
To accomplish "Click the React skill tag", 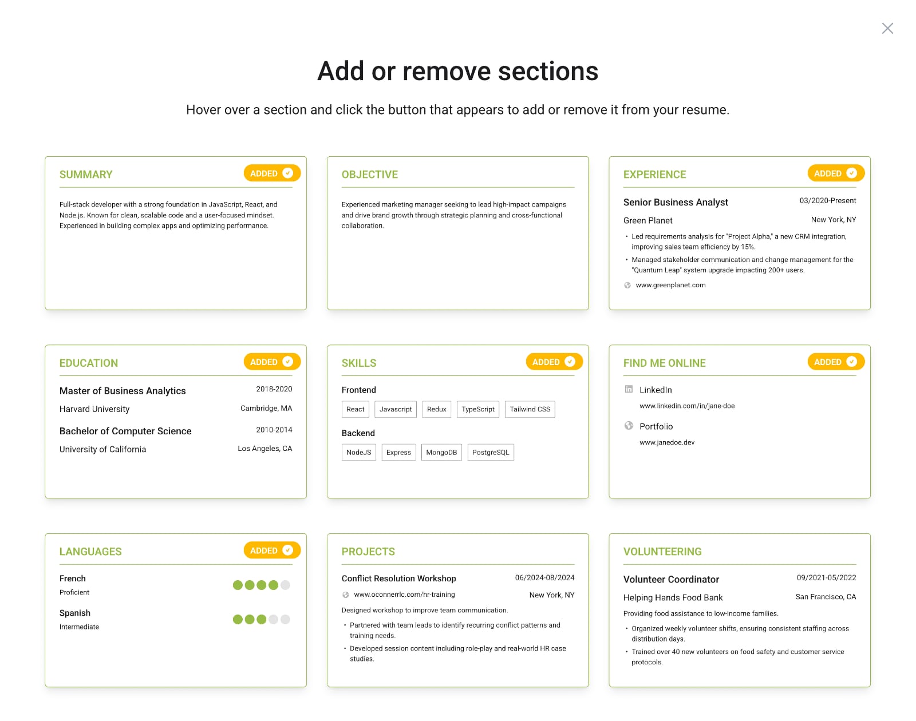I will 356,409.
